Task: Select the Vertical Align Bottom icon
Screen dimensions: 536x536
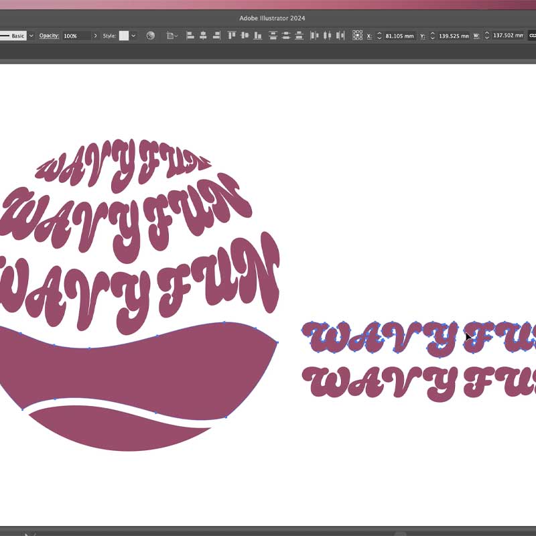Action: [257, 35]
